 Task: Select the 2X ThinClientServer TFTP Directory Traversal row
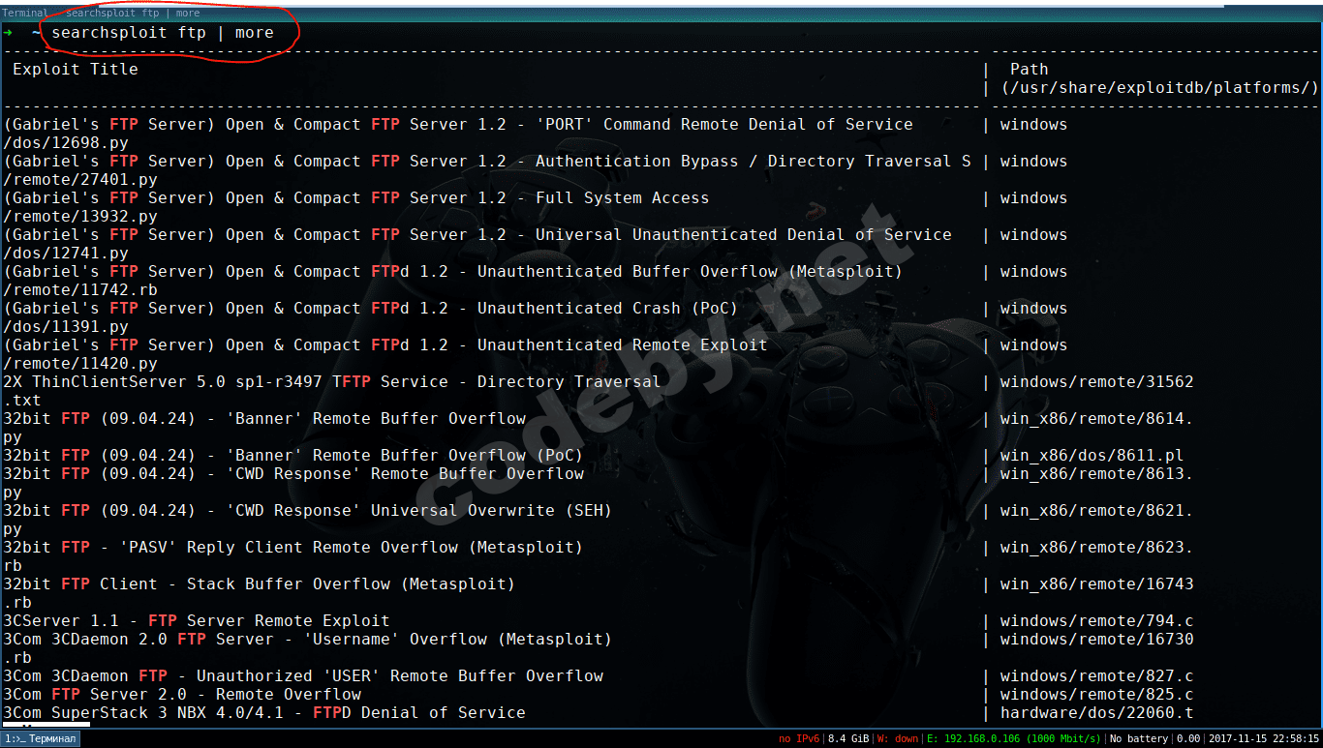(x=332, y=382)
